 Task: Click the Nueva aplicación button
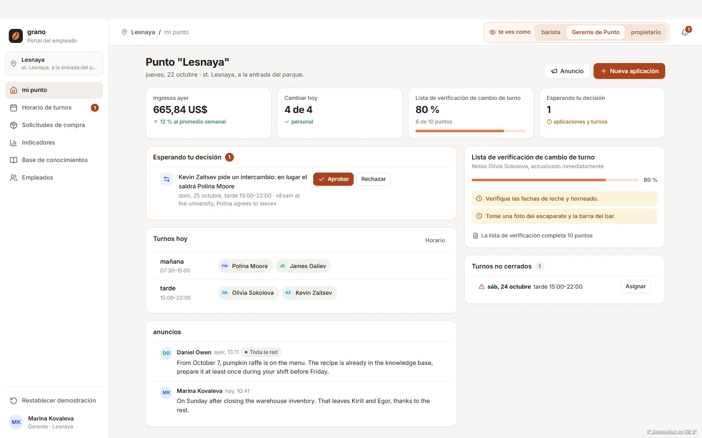(x=629, y=71)
